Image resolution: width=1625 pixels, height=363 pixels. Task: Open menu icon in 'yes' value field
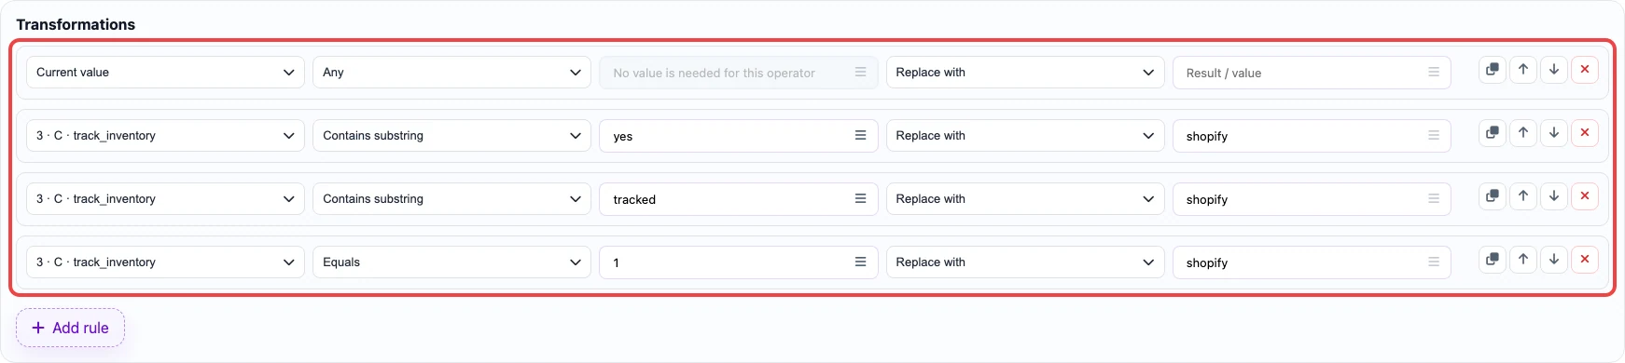[860, 135]
